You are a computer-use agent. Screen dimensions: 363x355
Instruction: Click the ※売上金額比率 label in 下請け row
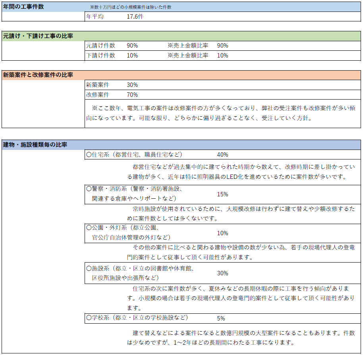[188, 56]
